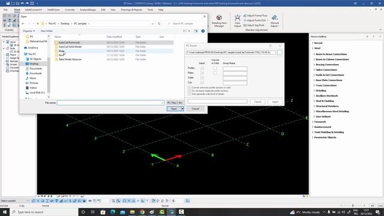
Task: Toggle the Profiles Import checkbox
Action: (x=202, y=68)
